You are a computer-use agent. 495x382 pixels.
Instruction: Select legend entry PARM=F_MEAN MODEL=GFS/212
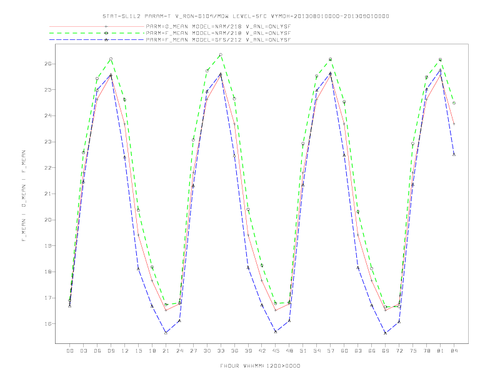click(219, 40)
